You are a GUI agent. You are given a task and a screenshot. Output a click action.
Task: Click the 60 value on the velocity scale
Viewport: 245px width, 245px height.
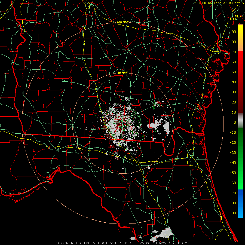tap(234, 62)
